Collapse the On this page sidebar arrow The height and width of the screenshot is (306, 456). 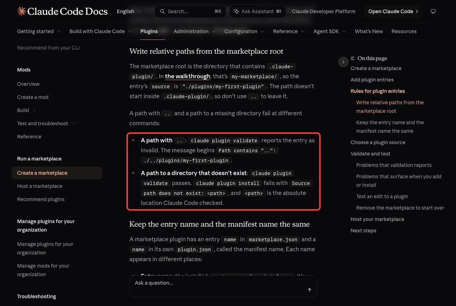click(x=343, y=62)
